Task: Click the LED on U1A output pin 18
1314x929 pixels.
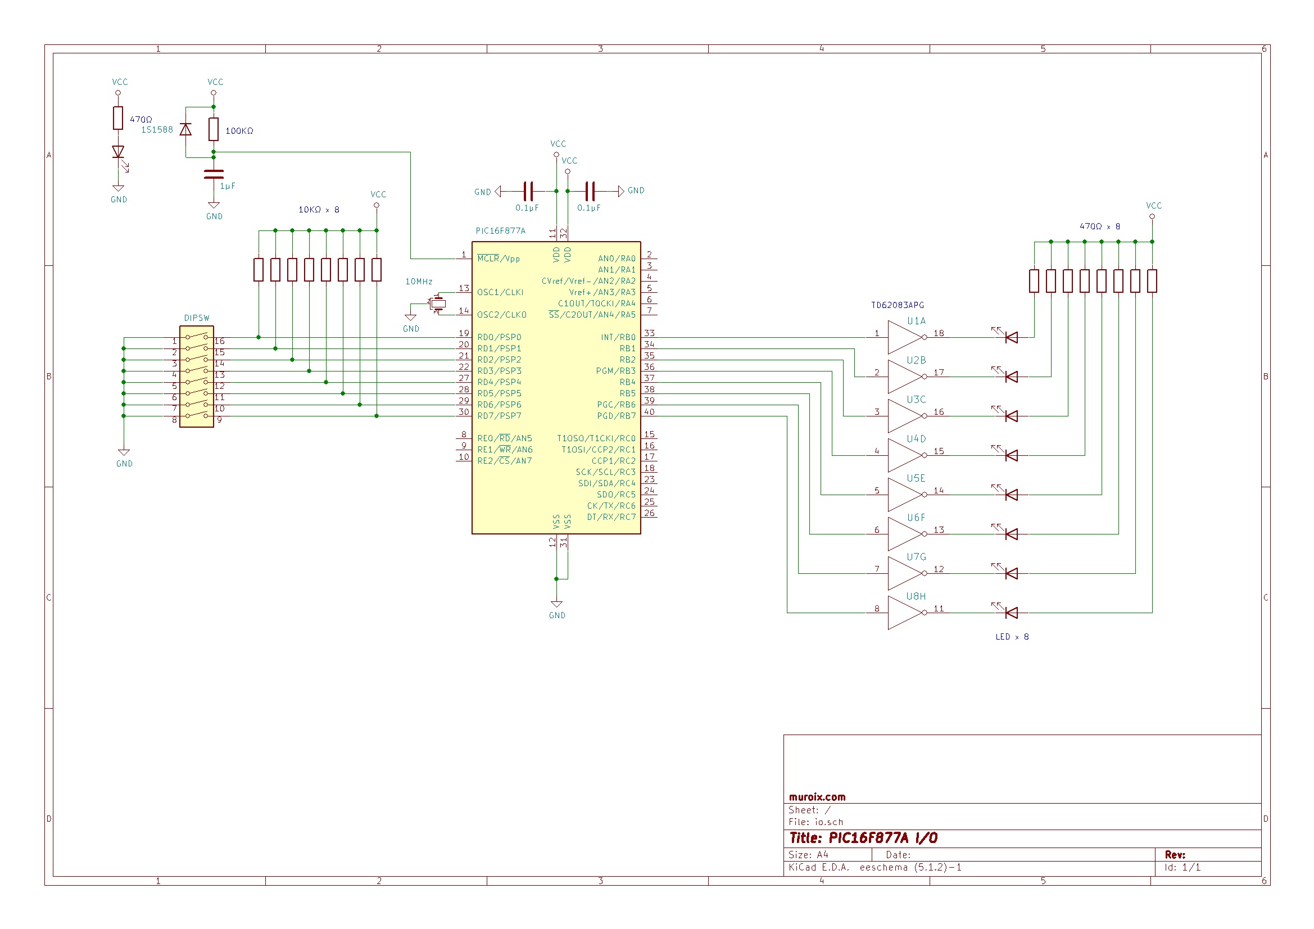Action: click(1007, 336)
